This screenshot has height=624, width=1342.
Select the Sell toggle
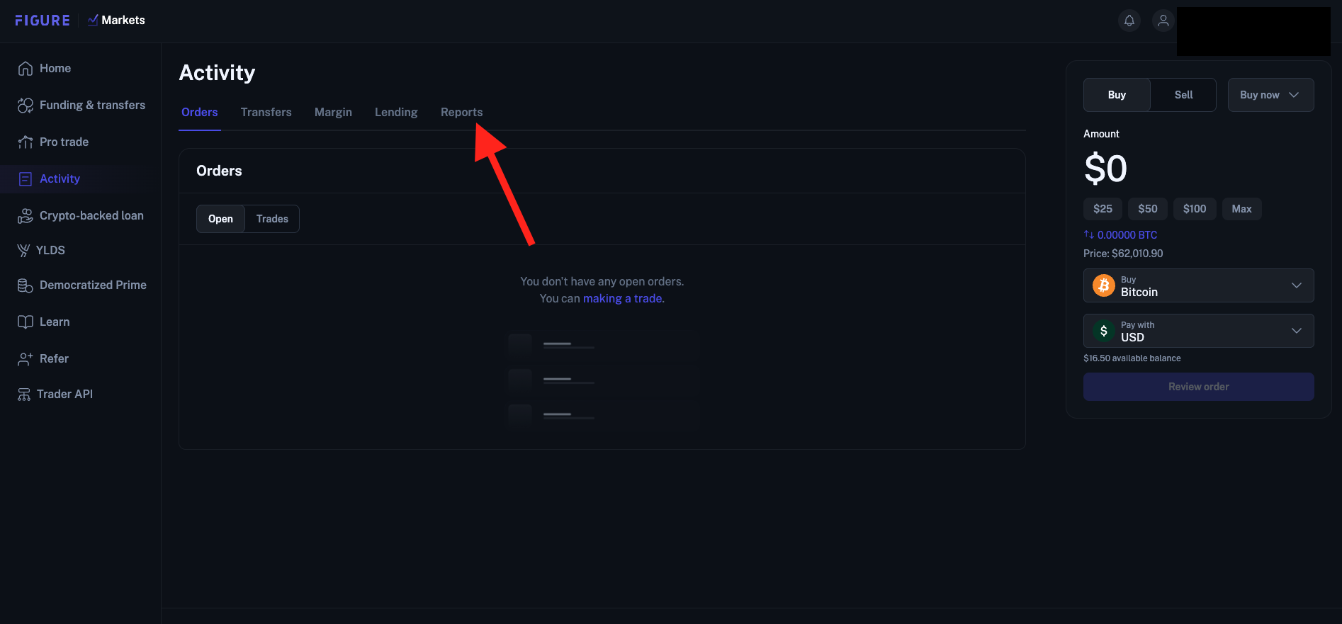(x=1183, y=95)
